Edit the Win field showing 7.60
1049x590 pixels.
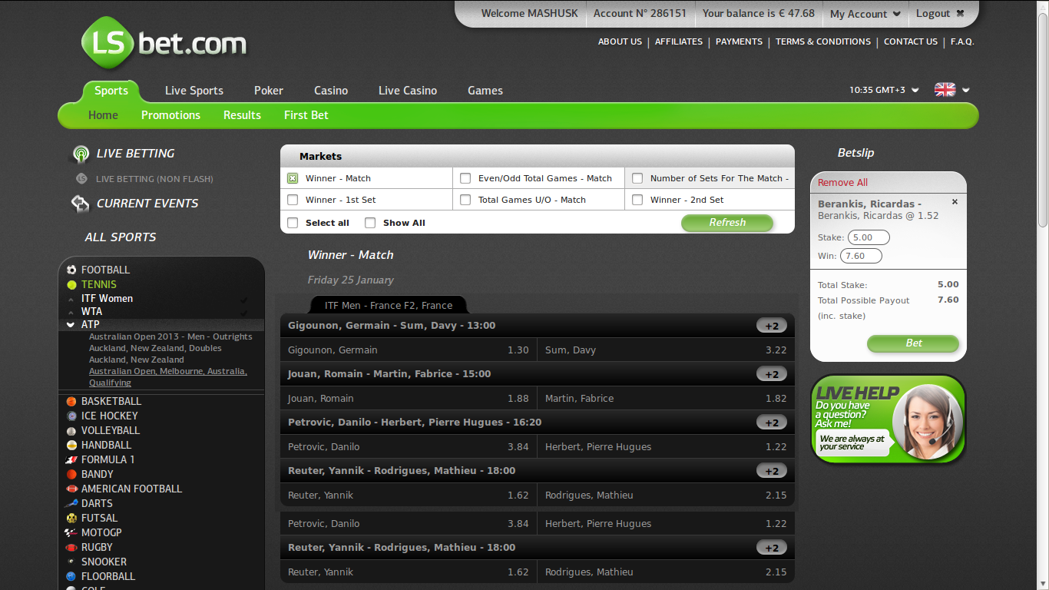pyautogui.click(x=861, y=256)
